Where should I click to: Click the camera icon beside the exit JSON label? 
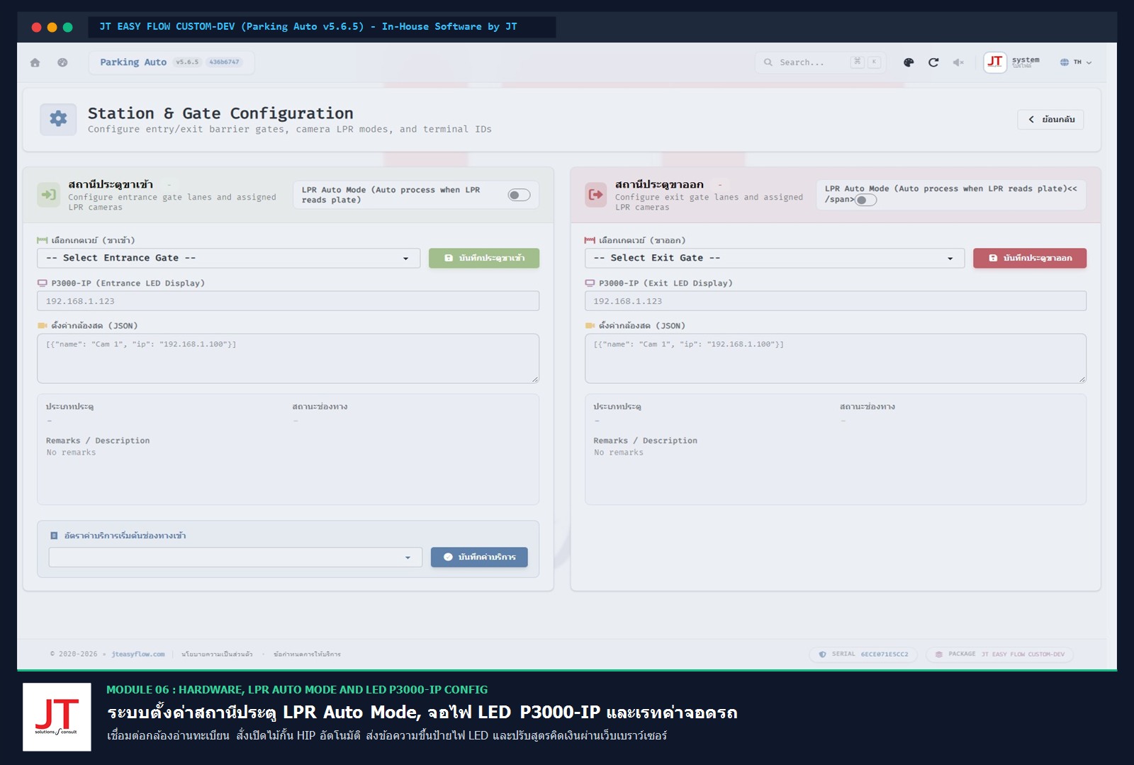(590, 326)
